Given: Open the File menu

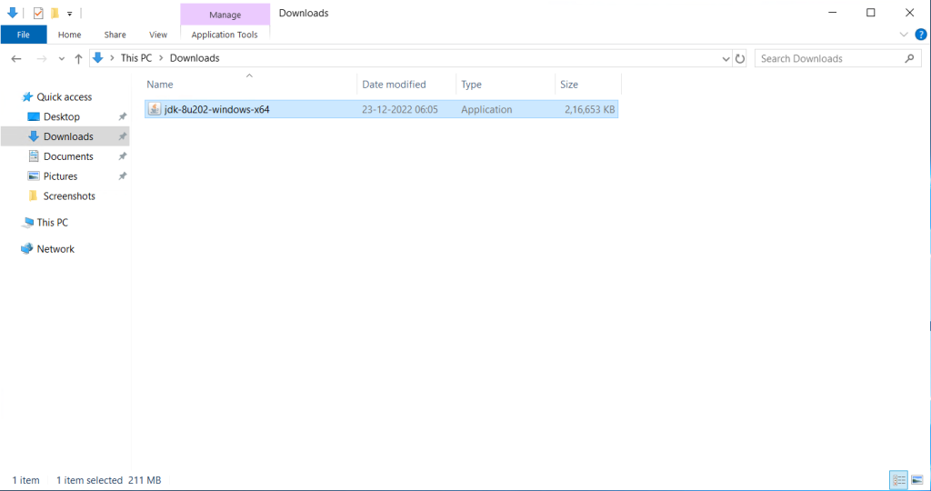Looking at the screenshot, I should click(23, 35).
